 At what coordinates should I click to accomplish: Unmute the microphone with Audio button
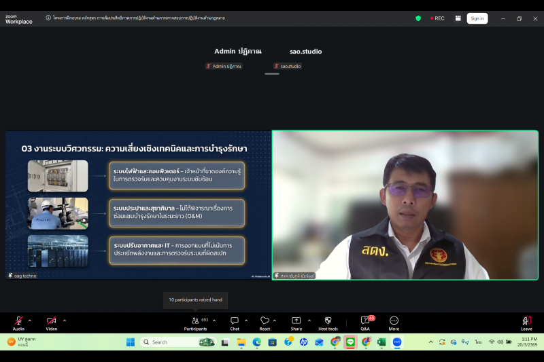(18, 322)
